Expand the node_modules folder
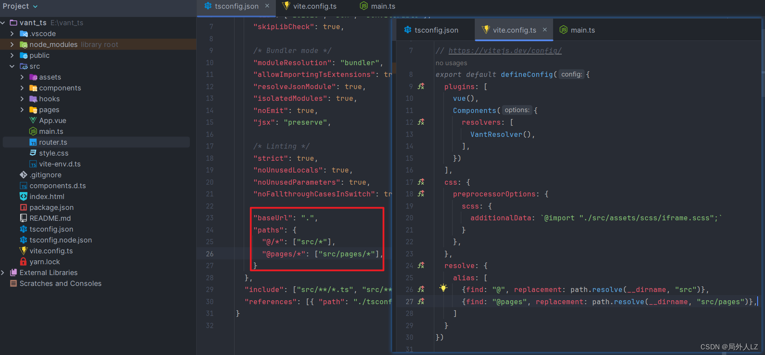 (12, 44)
